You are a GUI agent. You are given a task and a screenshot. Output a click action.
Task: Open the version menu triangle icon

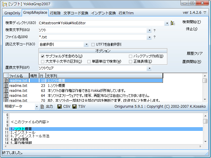(205, 13)
